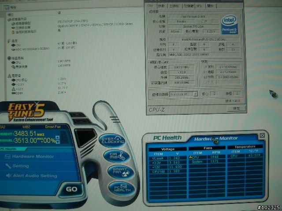Open the Processor #1 selection dropdown
The height and width of the screenshot is (211, 282).
tap(183, 94)
